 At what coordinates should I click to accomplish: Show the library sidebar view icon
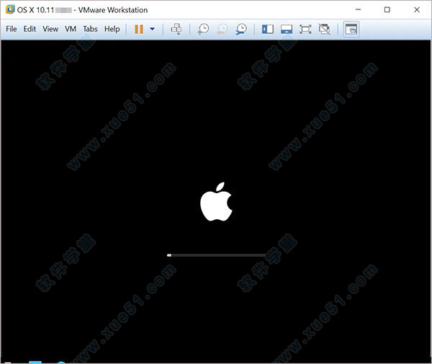point(268,29)
